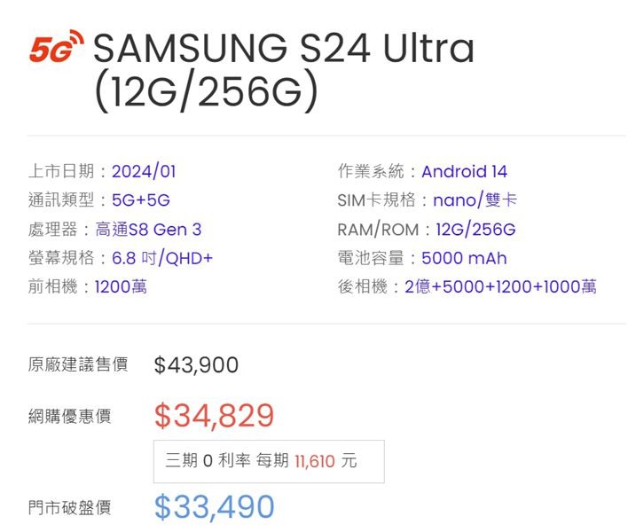The width and height of the screenshot is (628, 532).
Task: Click the Android 14 operating system link
Action: tap(464, 172)
